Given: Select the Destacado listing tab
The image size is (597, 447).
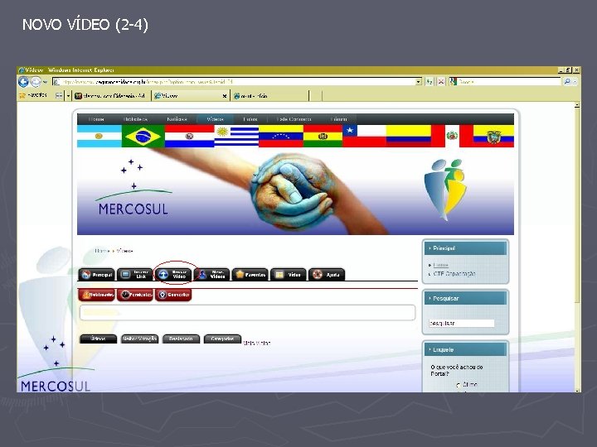Looking at the screenshot, I should point(182,339).
